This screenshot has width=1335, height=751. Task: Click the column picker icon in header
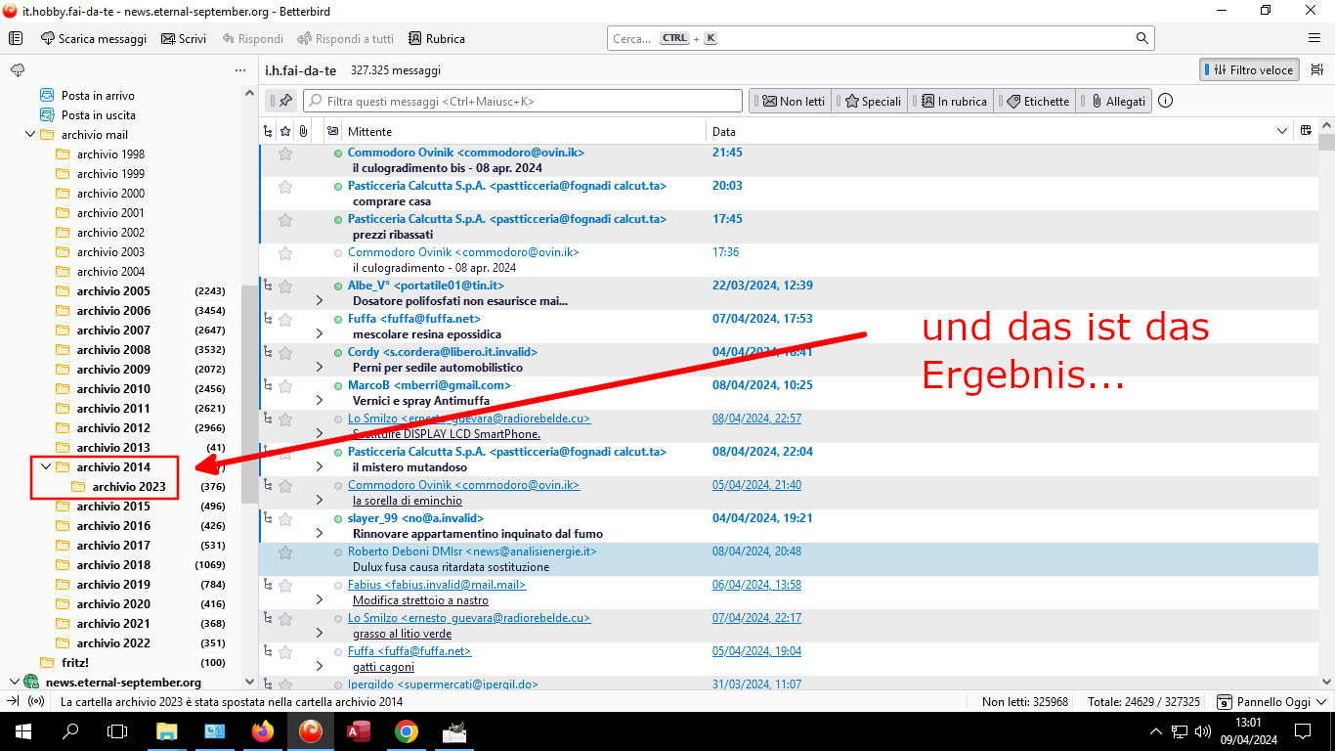[1305, 131]
